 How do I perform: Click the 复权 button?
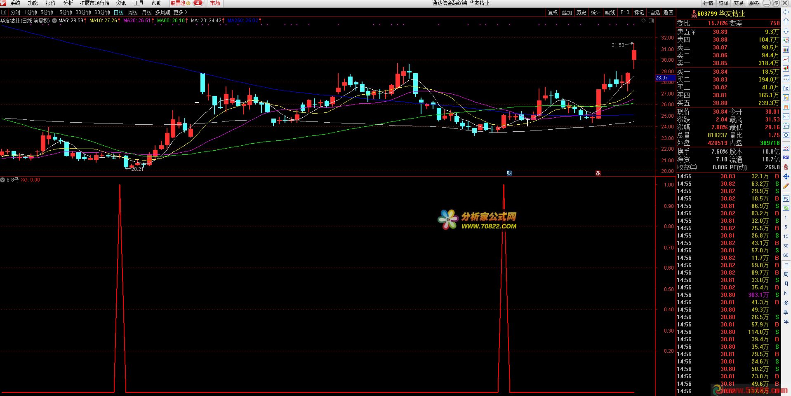coord(553,13)
